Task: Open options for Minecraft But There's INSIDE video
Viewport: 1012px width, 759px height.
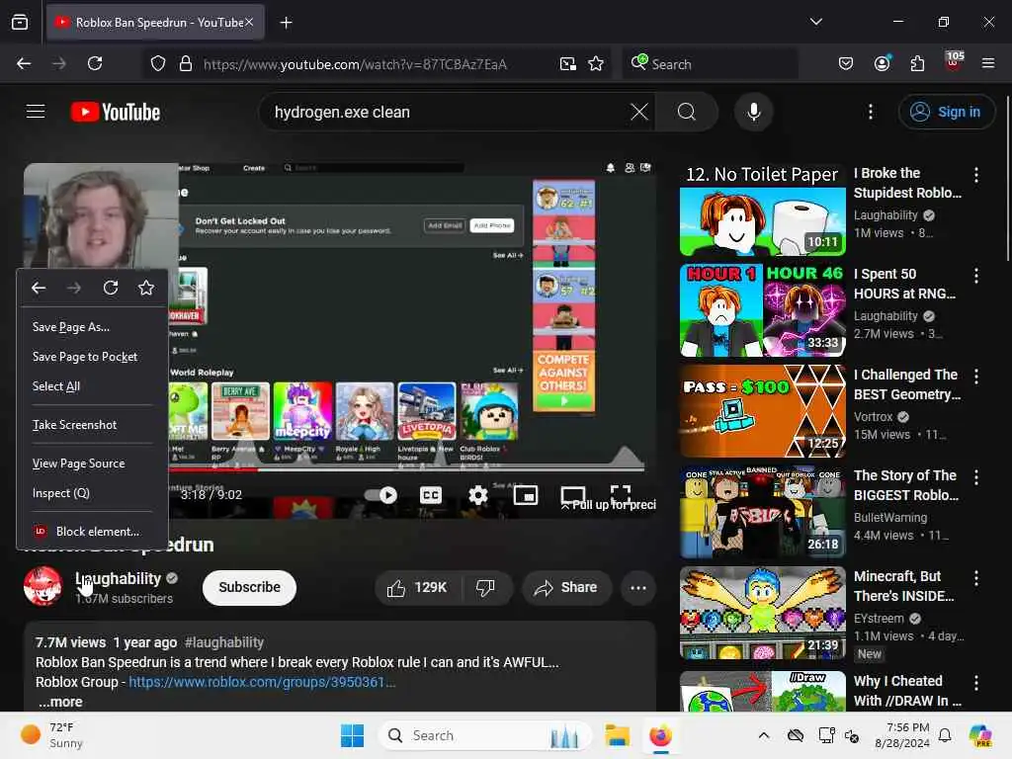Action: pyautogui.click(x=975, y=577)
